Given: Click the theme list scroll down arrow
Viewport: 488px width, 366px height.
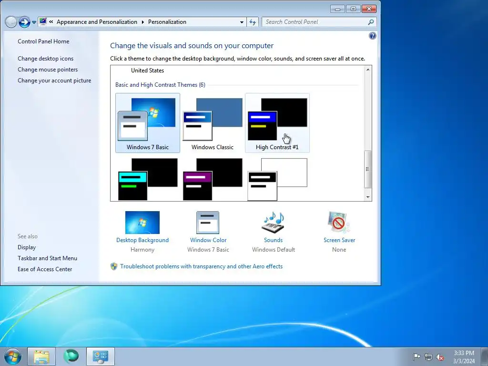Looking at the screenshot, I should click(x=368, y=197).
